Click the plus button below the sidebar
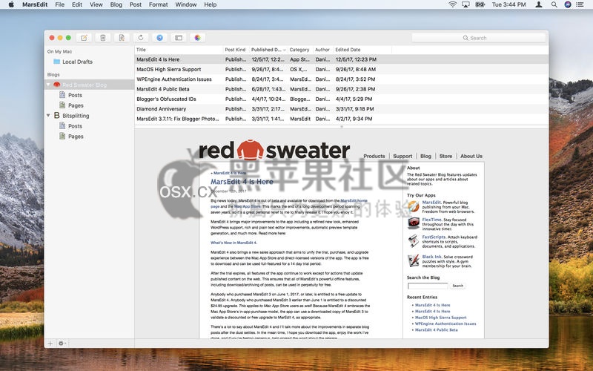This screenshot has height=371, width=593. pyautogui.click(x=50, y=344)
